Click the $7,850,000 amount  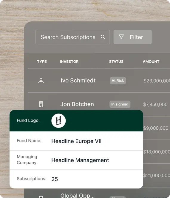click(155, 104)
